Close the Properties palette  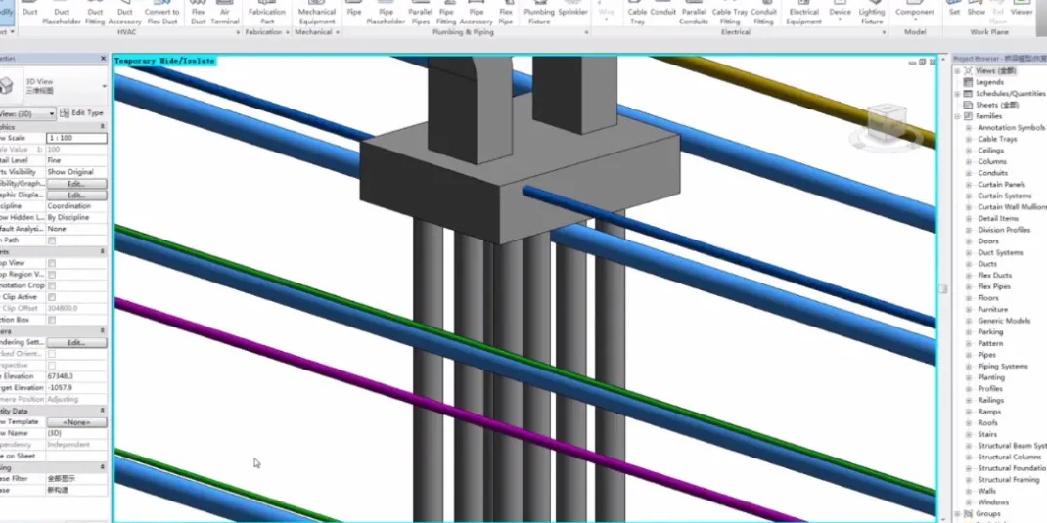103,59
